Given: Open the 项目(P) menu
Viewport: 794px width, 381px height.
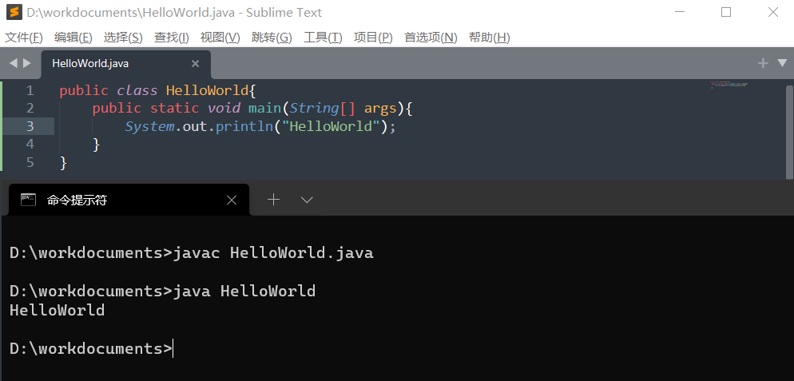Looking at the screenshot, I should pos(373,38).
